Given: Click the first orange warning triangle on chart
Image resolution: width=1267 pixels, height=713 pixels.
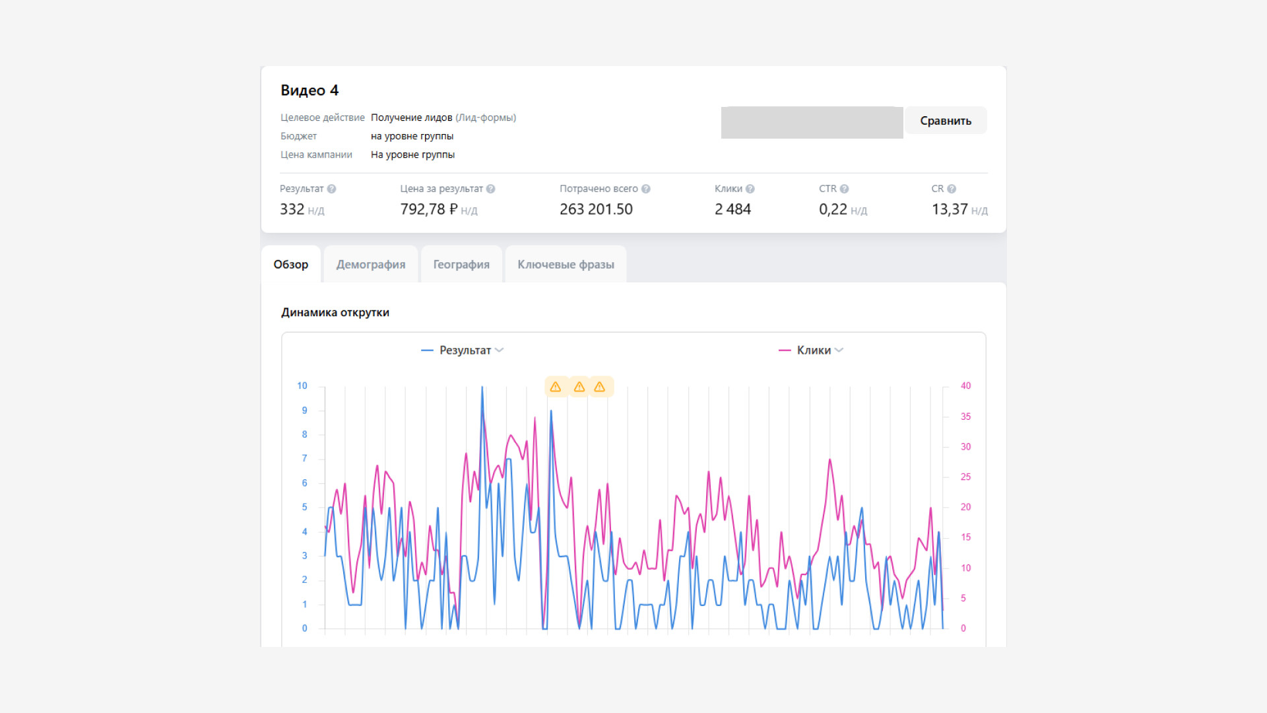Looking at the screenshot, I should pyautogui.click(x=556, y=387).
